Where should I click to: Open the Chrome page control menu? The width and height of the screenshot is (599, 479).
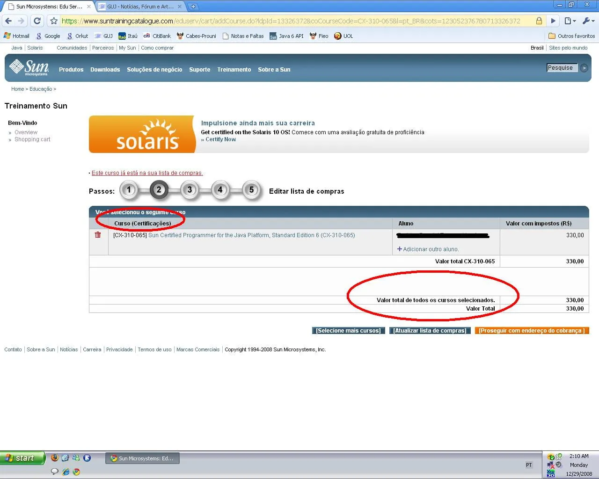(570, 21)
